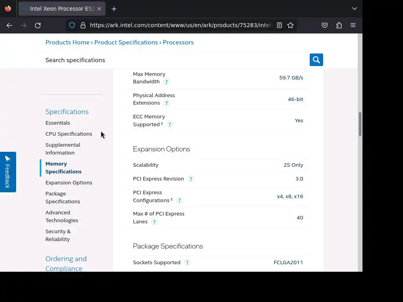Open Processors breadcrumb link

[x=178, y=42]
